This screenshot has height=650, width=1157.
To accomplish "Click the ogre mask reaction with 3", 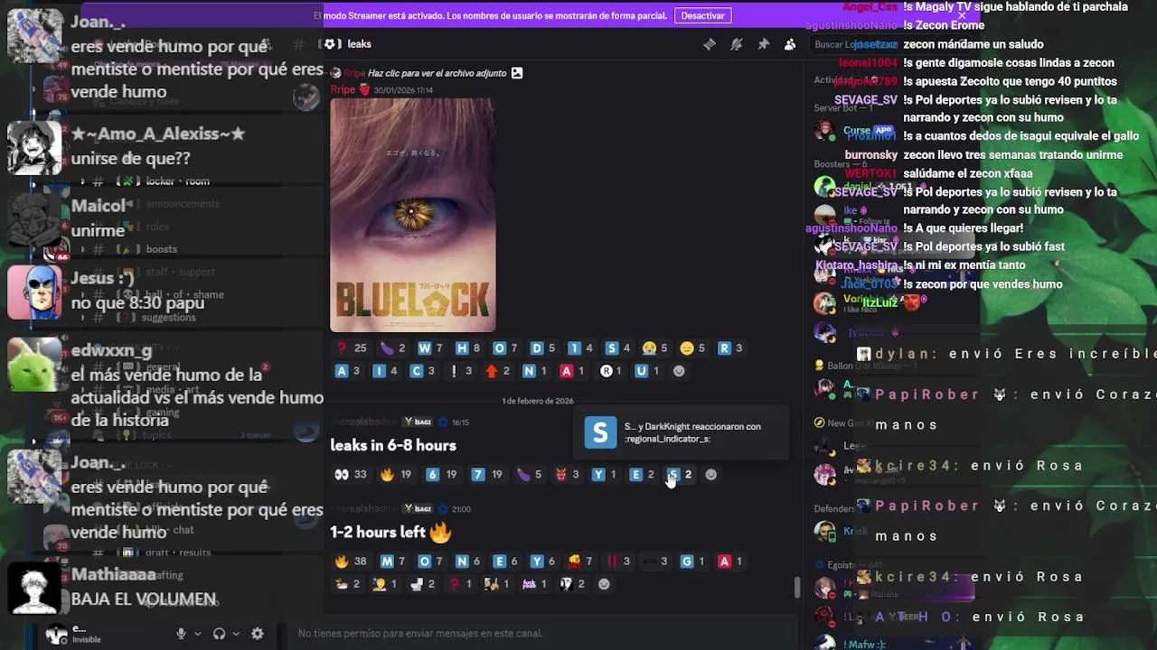I will pyautogui.click(x=568, y=475).
